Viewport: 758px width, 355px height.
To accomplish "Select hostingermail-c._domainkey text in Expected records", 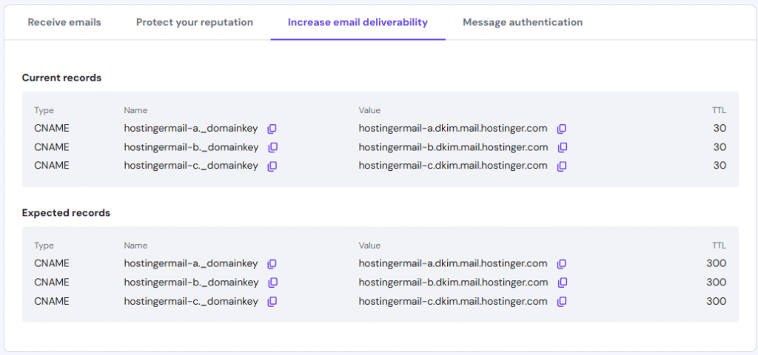I will [x=191, y=301].
